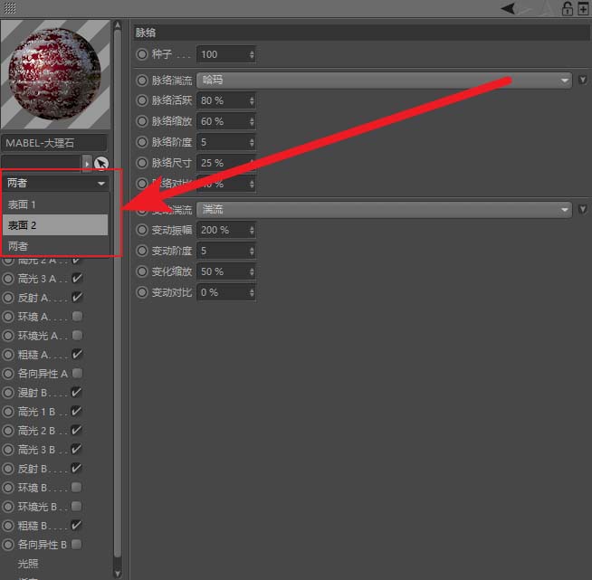Enable the 环境光 B checkbox

76,506
